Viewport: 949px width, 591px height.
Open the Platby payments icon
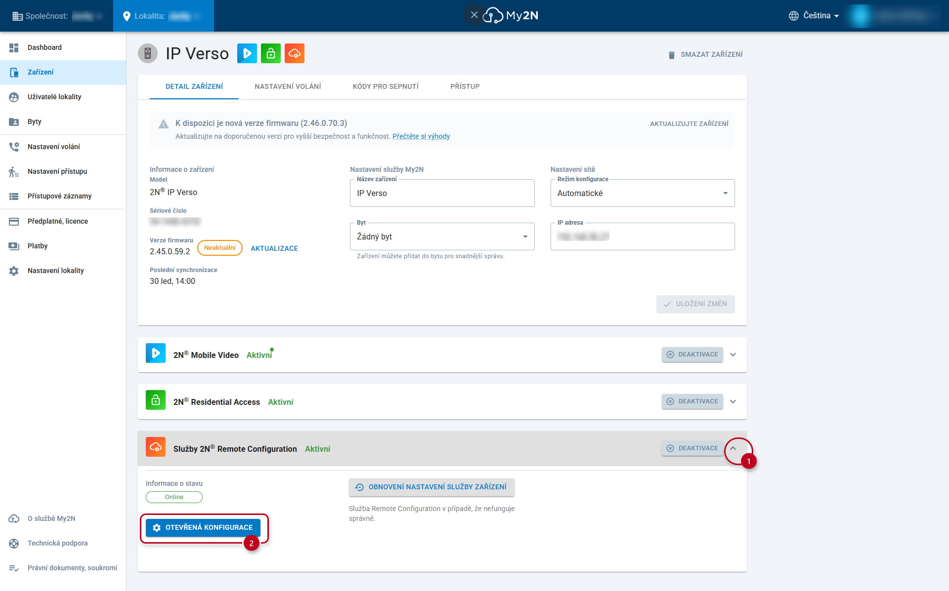(x=14, y=246)
